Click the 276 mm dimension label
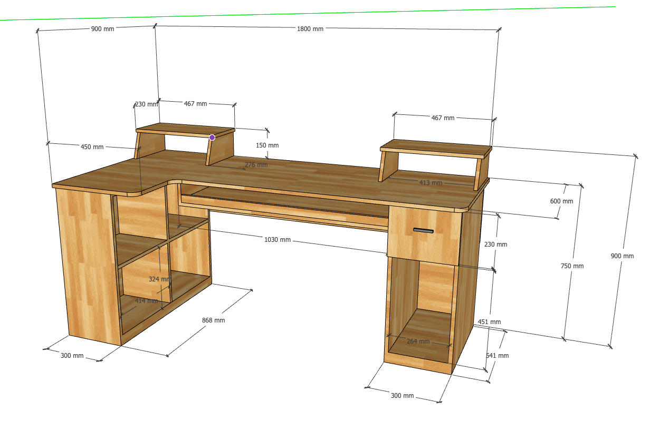This screenshot has width=669, height=430. (x=256, y=165)
